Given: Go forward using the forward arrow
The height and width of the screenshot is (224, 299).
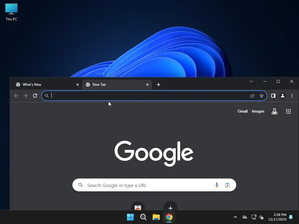Looking at the screenshot, I should click(26, 96).
